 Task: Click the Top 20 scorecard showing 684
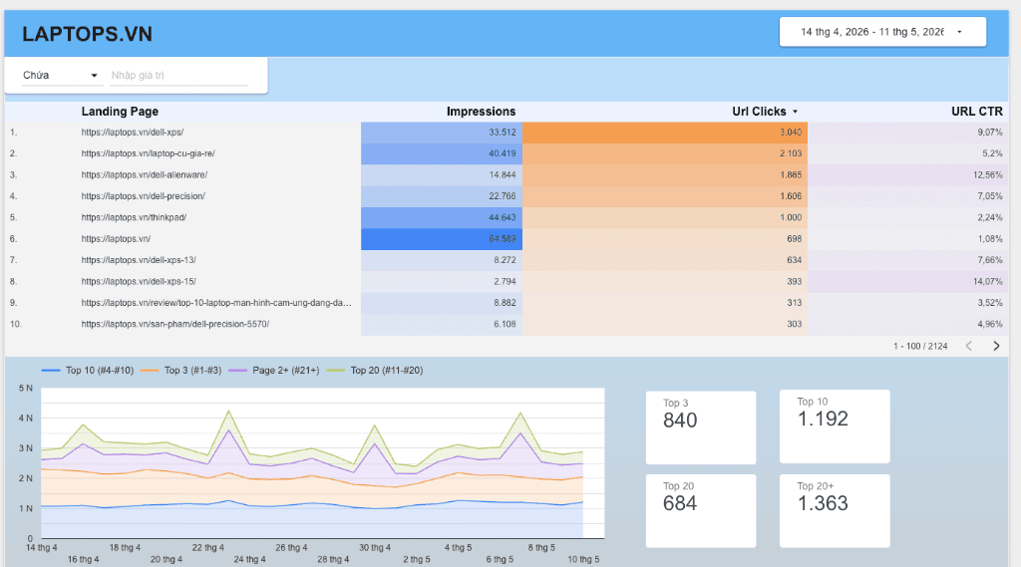point(701,511)
